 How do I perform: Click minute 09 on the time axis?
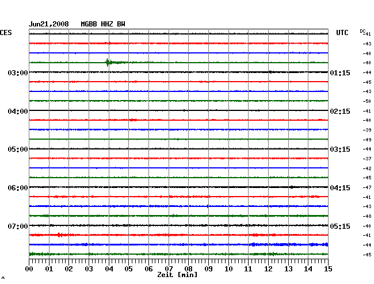[x=208, y=269]
